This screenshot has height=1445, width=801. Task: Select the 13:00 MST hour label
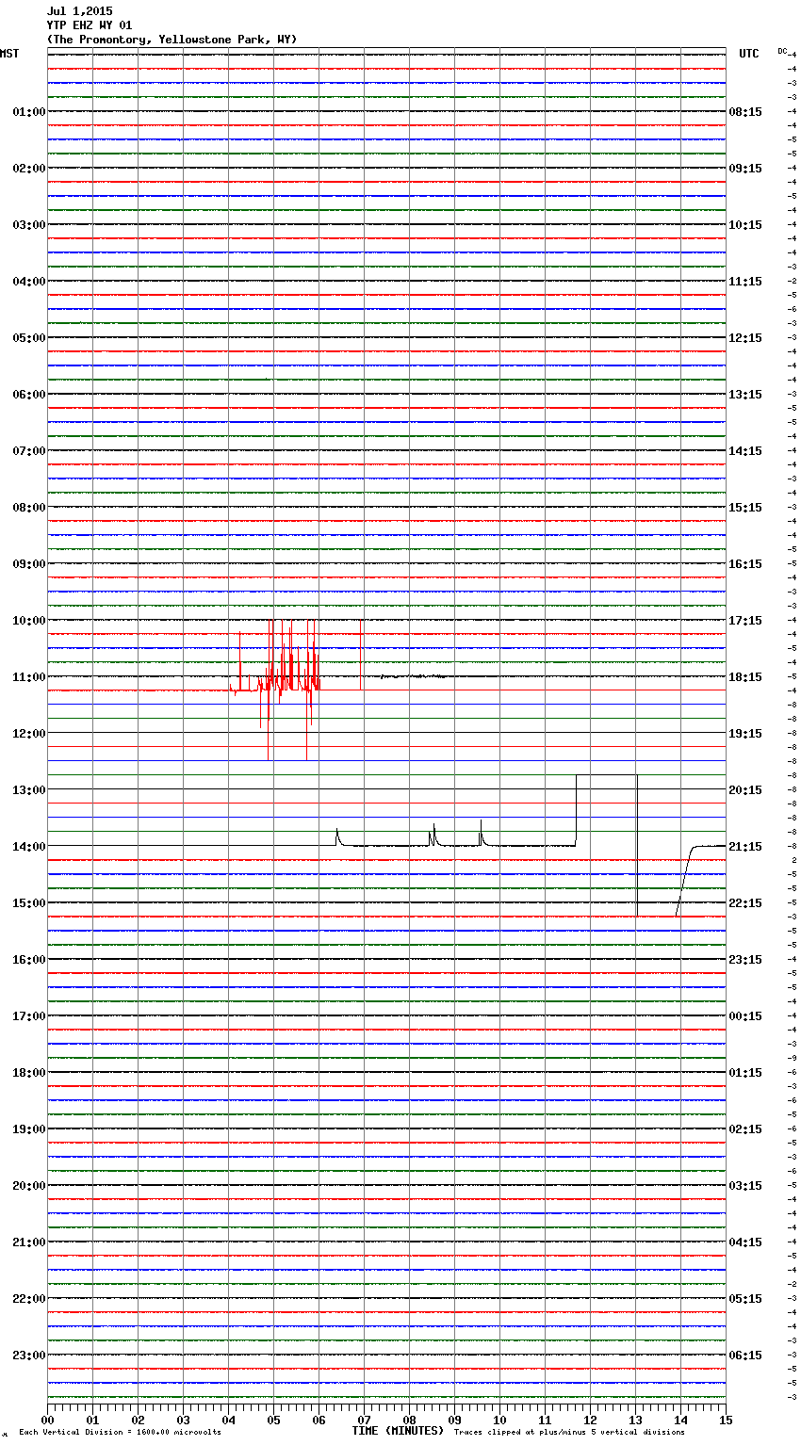point(29,790)
